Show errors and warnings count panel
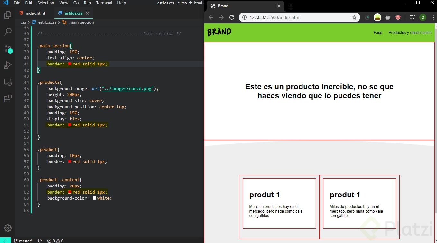The height and width of the screenshot is (243, 437). 55,241
